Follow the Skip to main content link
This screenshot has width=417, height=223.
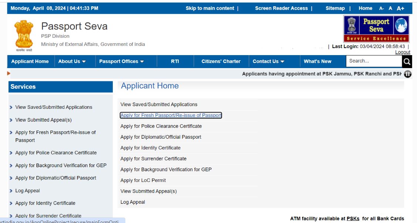click(210, 9)
